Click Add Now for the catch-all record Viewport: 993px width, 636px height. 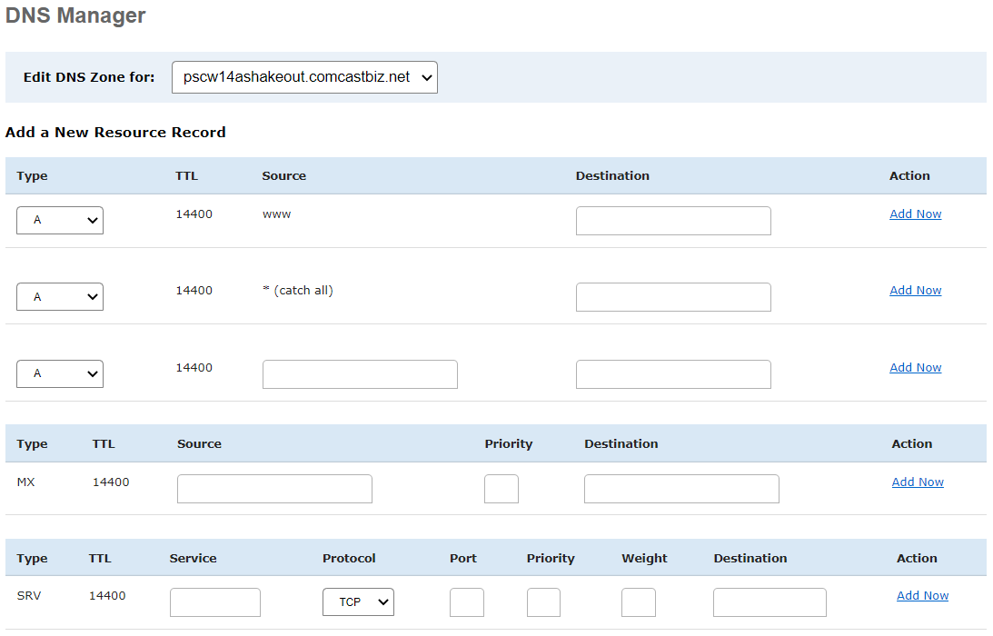pos(915,290)
